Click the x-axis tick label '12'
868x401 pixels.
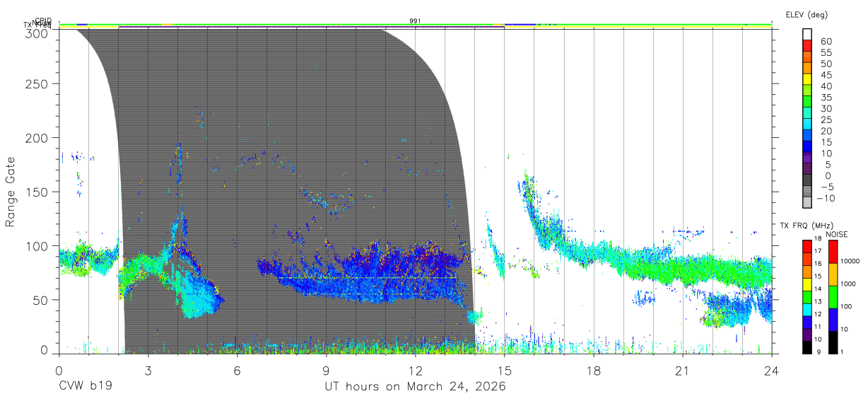click(x=415, y=370)
